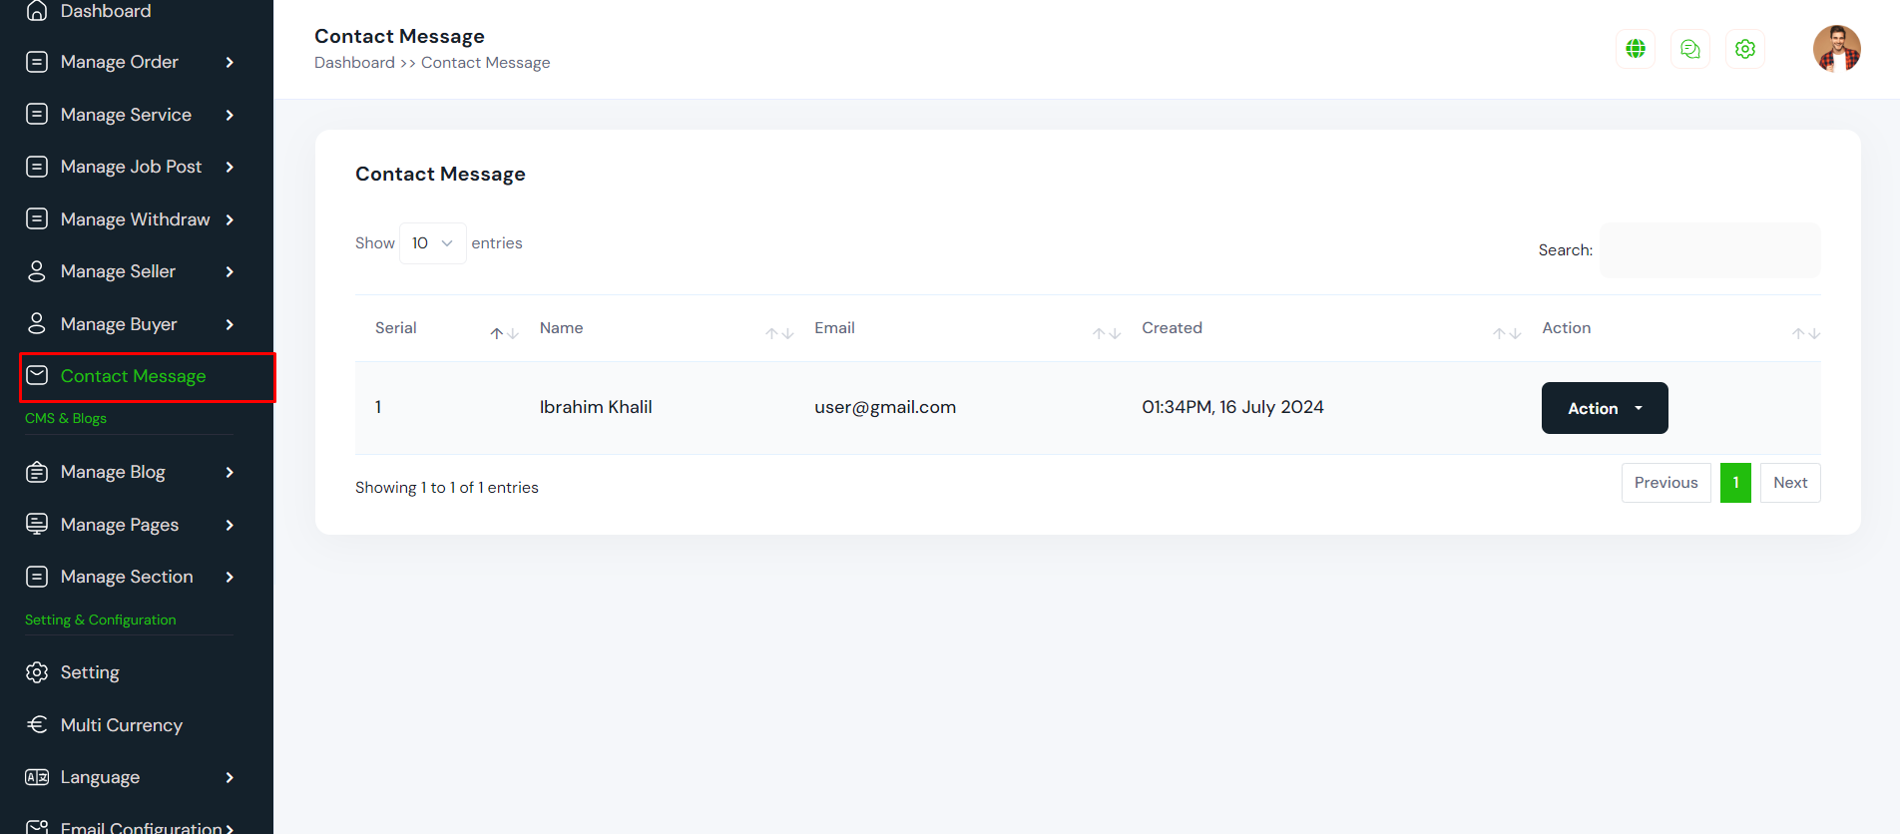Click the Setting gear icon in sidebar

[x=37, y=672]
